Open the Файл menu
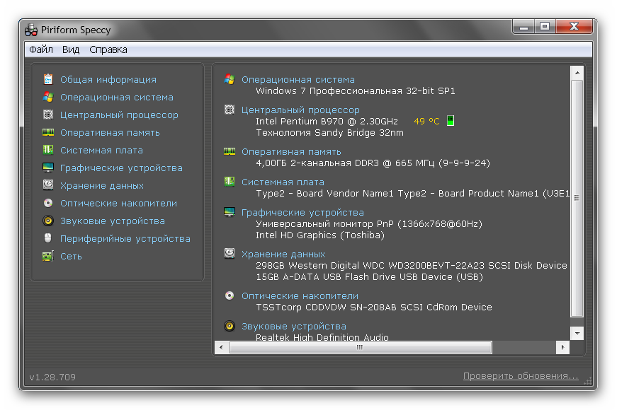 41,49
